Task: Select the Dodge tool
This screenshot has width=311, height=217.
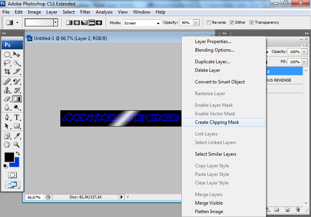Action: click(x=17, y=107)
